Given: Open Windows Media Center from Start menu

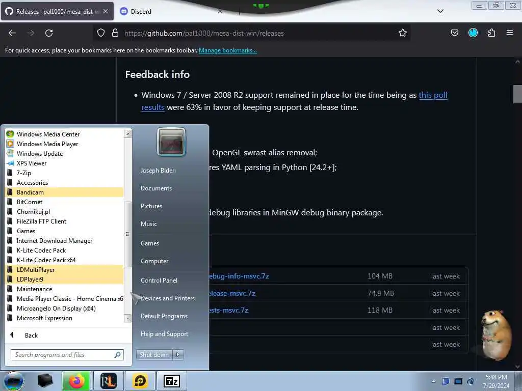Looking at the screenshot, I should pos(64,134).
